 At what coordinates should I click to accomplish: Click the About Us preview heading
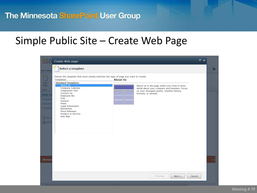[120, 80]
